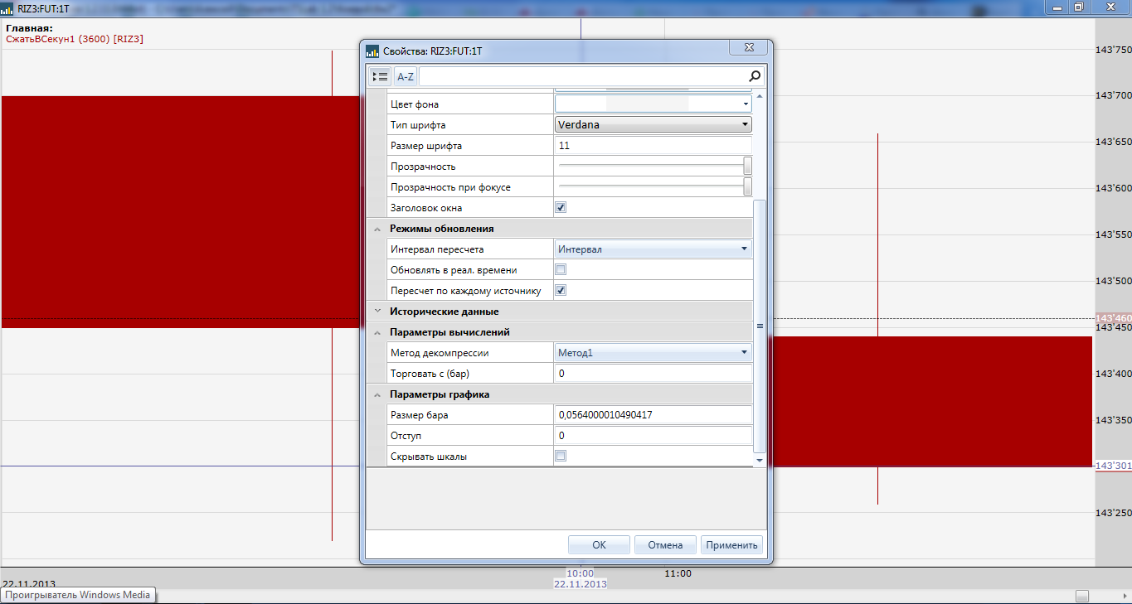This screenshot has height=604, width=1132.
Task: Open the Интервал пересчета dropdown
Action: click(653, 249)
